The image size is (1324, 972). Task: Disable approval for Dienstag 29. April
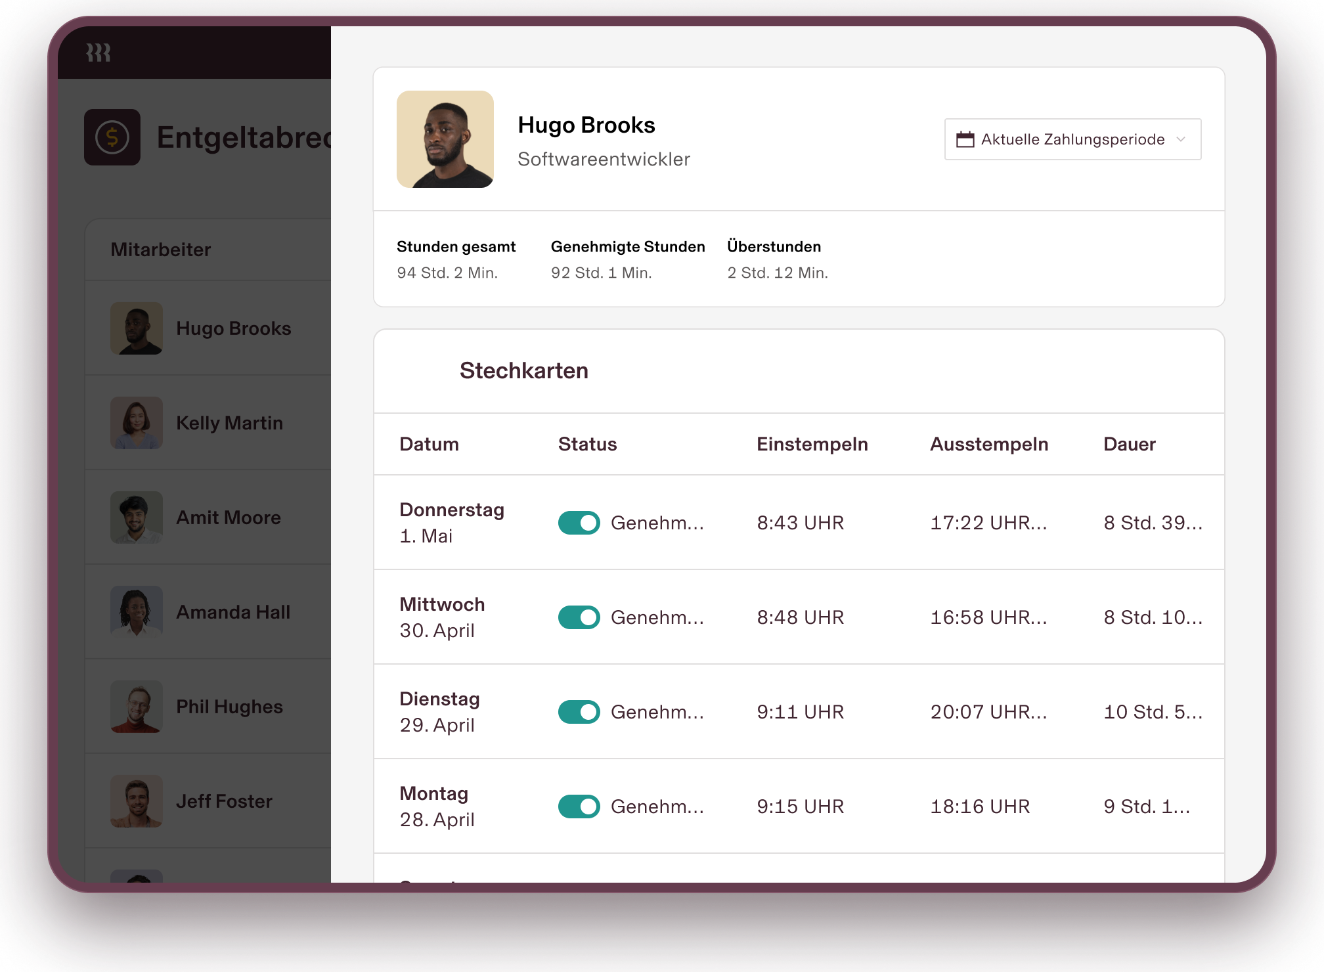tap(579, 712)
